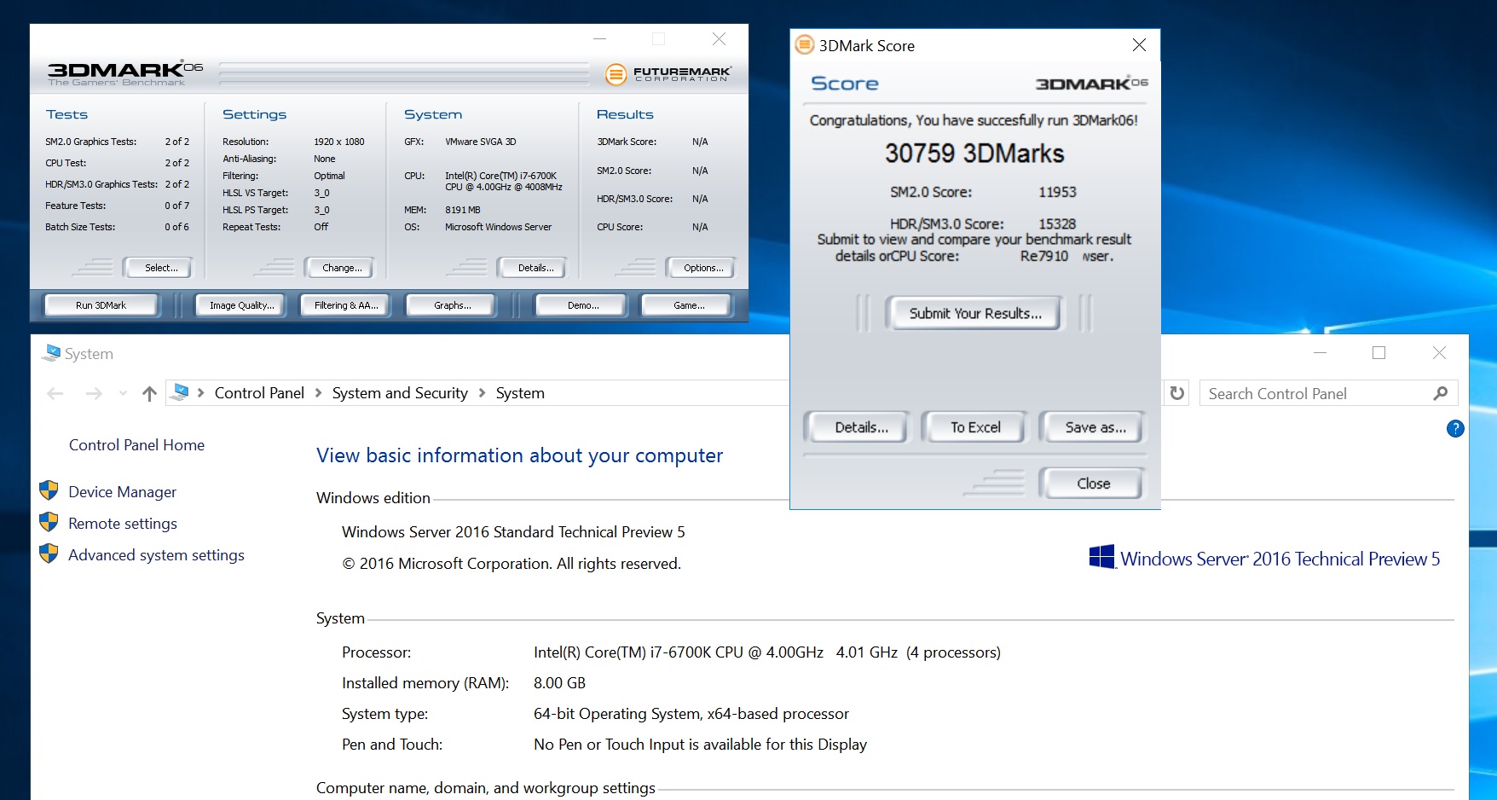Click the Windows logo beside Server 2016 branding

tap(1101, 557)
